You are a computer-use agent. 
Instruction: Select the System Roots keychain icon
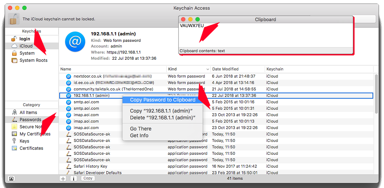(x=14, y=60)
